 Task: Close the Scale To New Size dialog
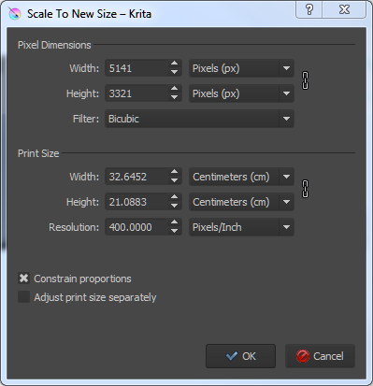pos(344,9)
